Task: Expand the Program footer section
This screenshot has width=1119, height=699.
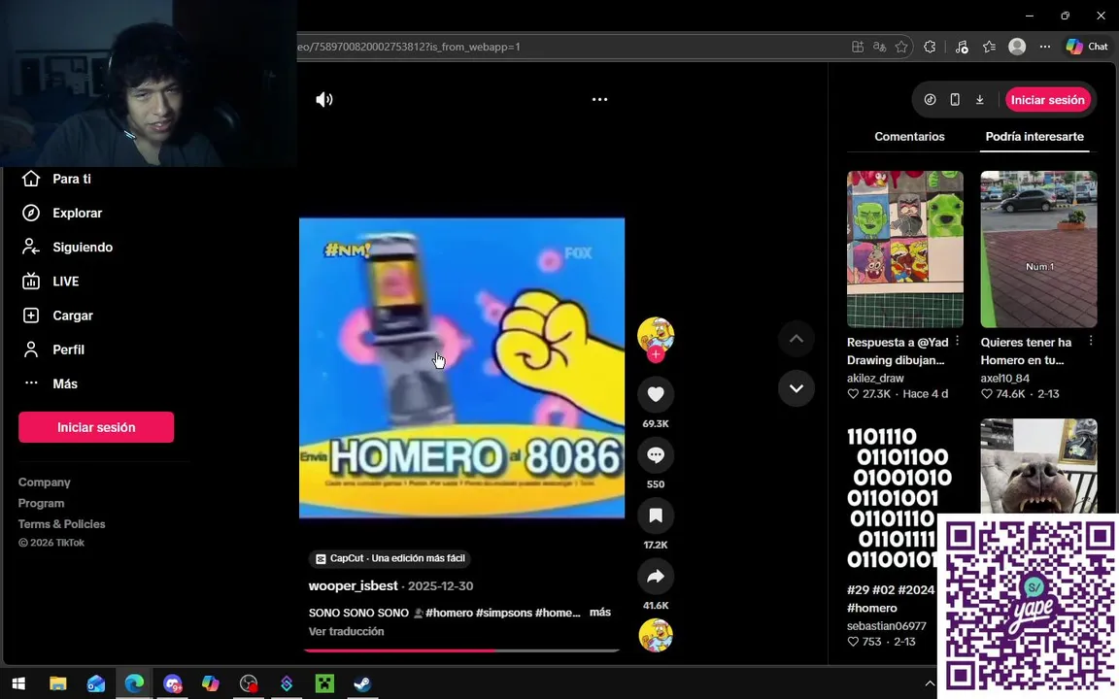Action: pyautogui.click(x=42, y=504)
